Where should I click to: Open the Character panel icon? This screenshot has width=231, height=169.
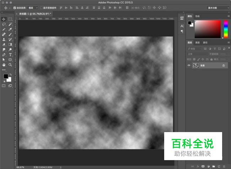tap(182, 26)
